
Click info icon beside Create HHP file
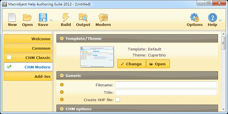pos(62,99)
